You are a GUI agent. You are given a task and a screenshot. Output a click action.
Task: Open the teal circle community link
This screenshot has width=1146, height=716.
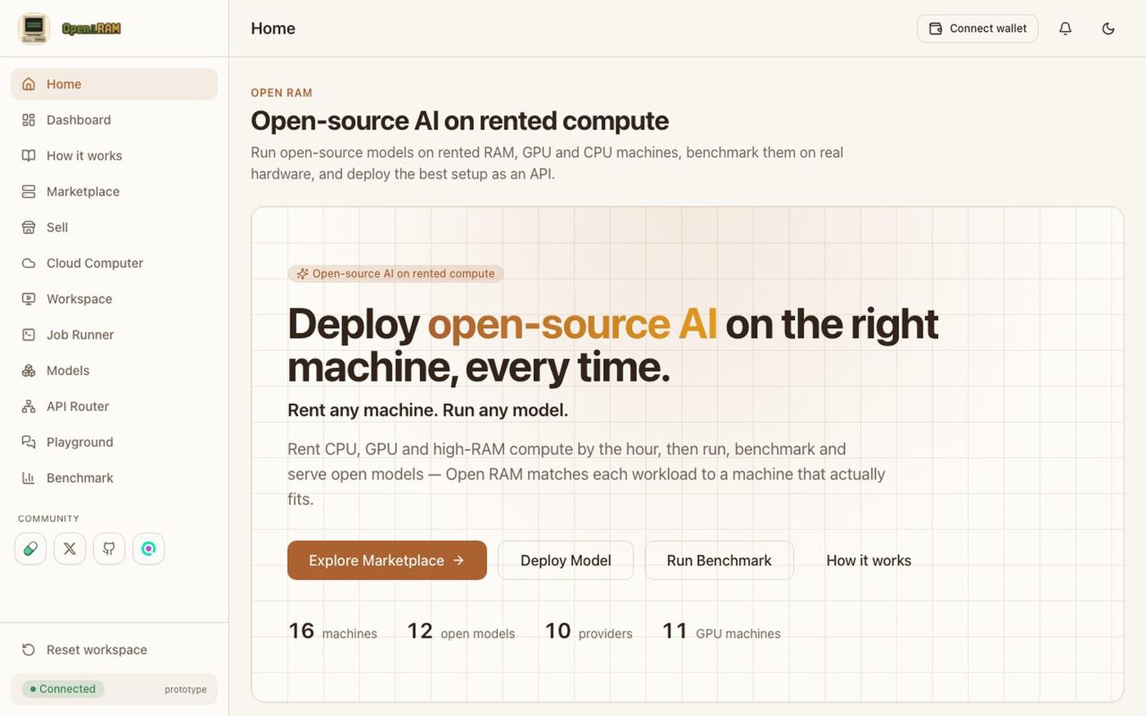tap(148, 548)
